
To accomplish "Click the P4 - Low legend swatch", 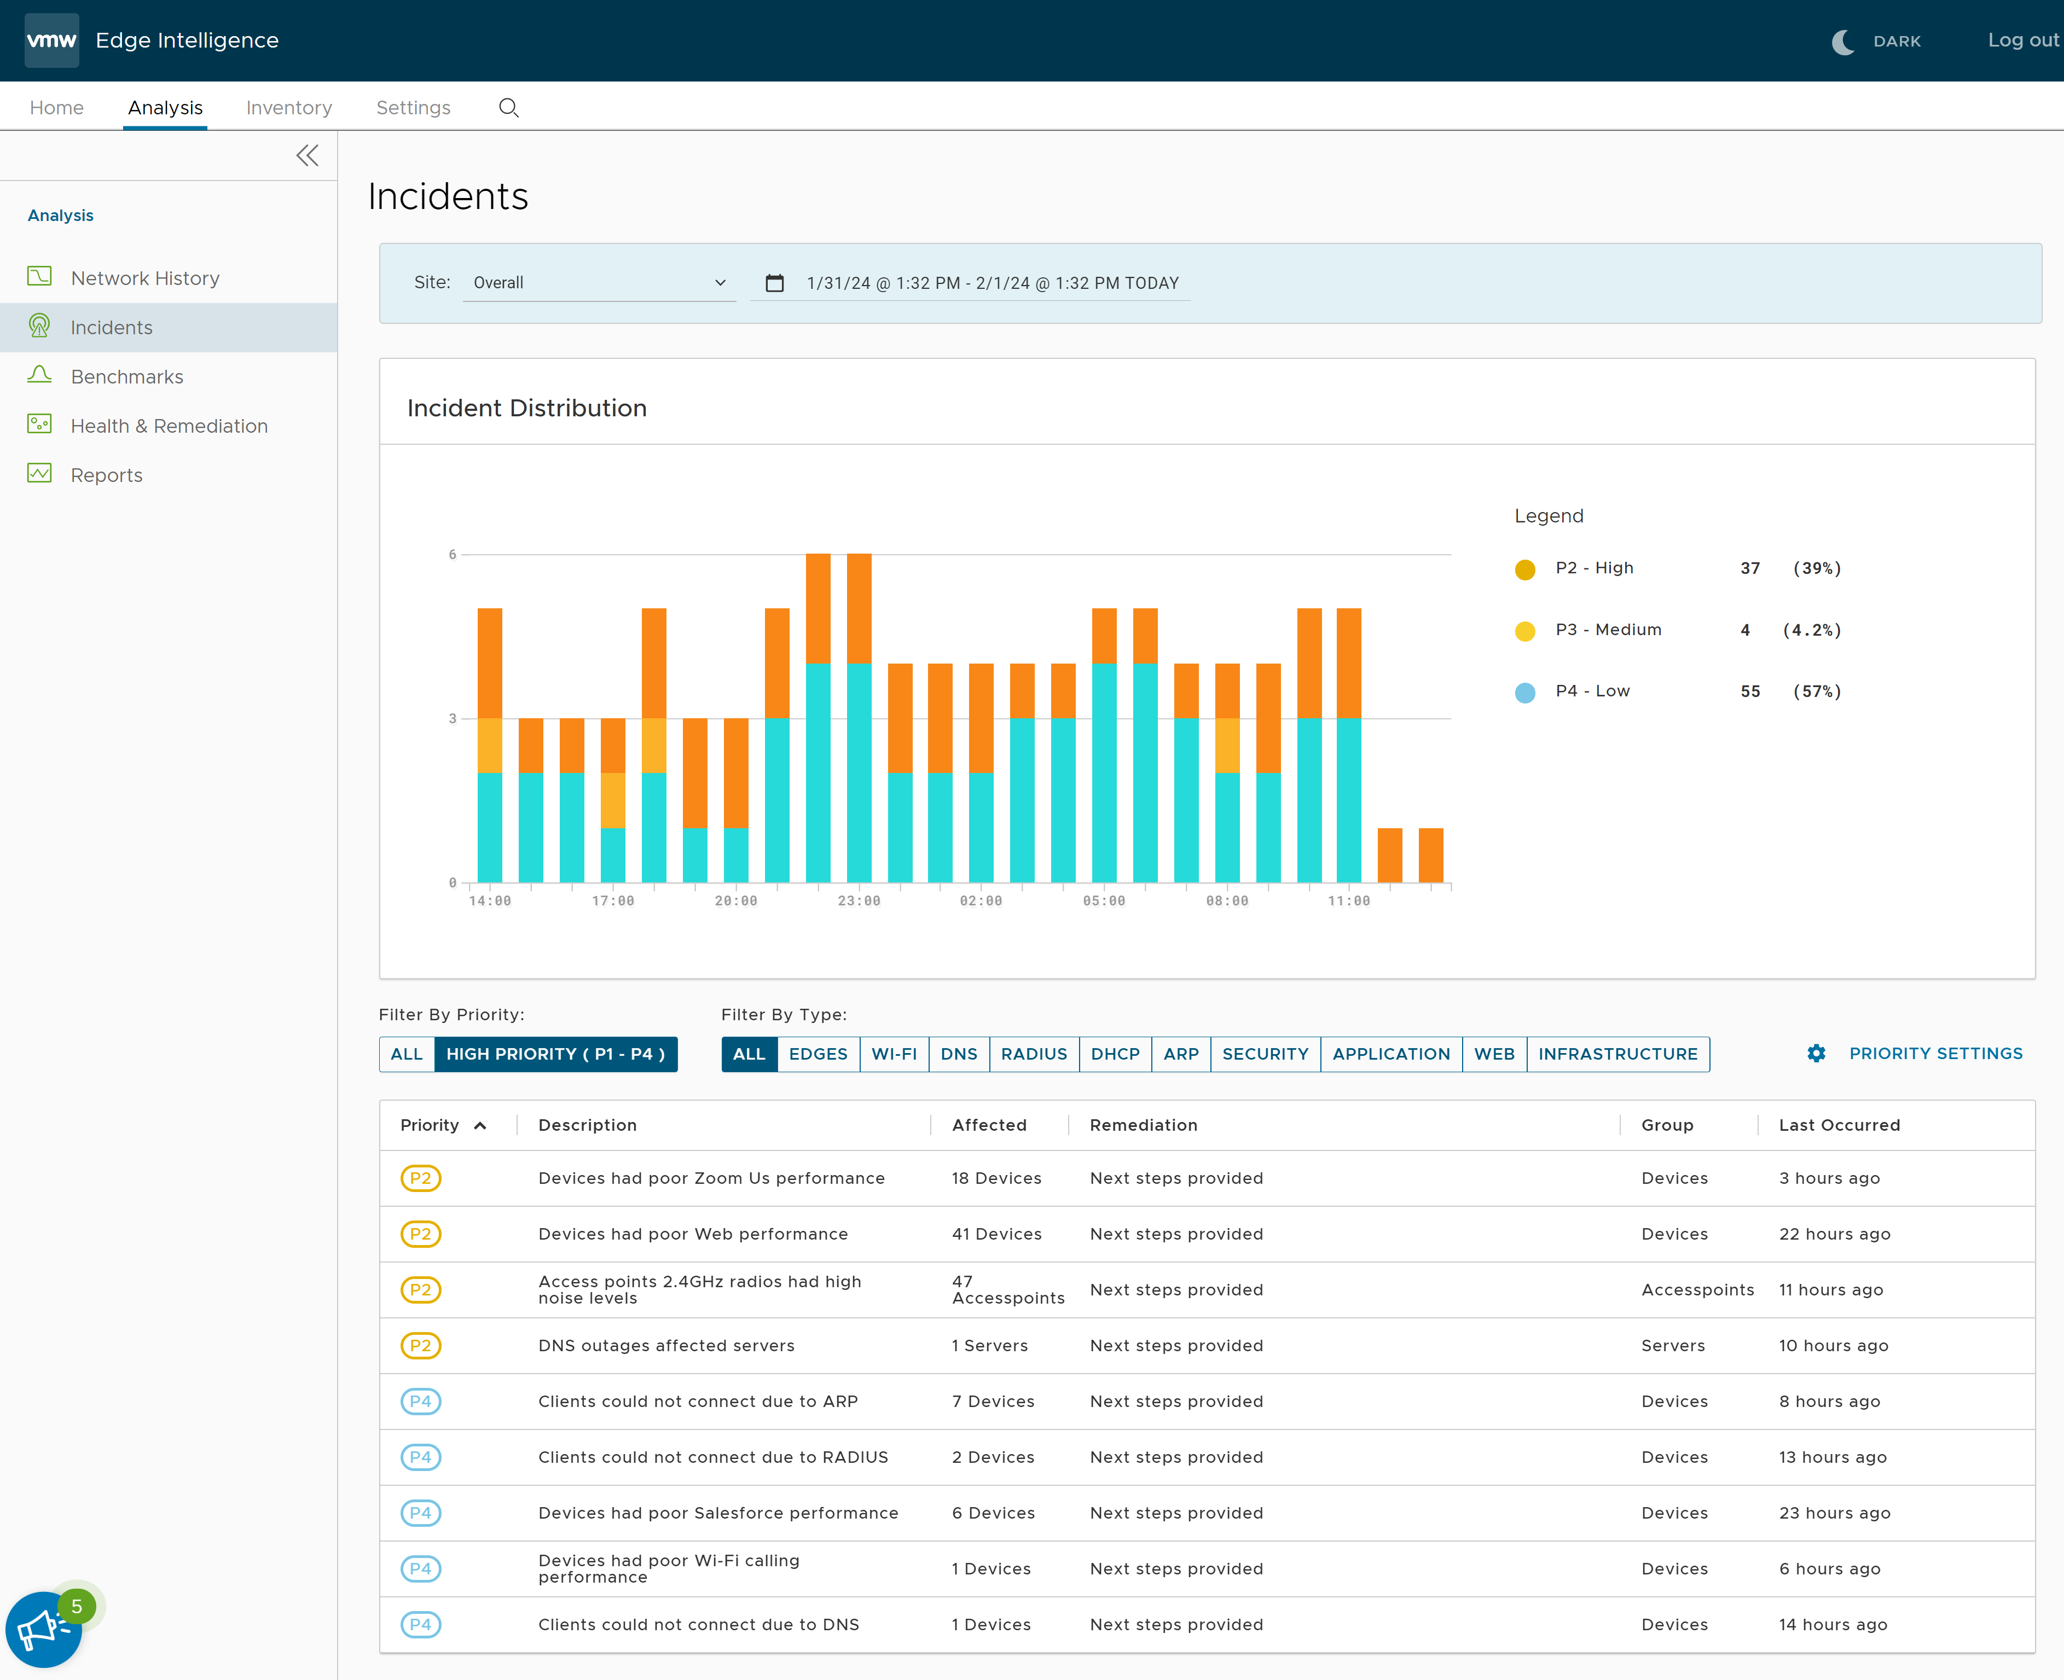I will pyautogui.click(x=1525, y=693).
